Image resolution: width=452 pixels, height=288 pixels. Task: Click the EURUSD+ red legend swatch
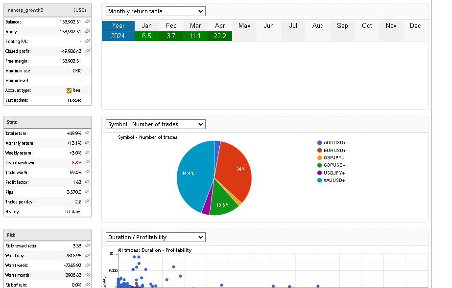point(320,150)
